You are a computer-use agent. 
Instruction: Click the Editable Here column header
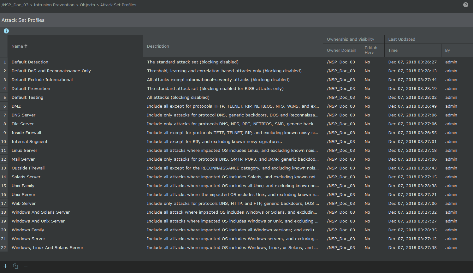[x=373, y=50]
